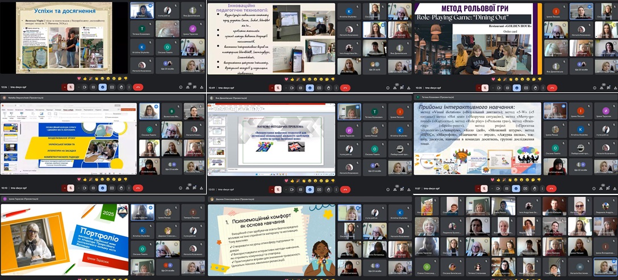Unmute microphone in the Успіхи та досягнення meeting

click(x=70, y=87)
